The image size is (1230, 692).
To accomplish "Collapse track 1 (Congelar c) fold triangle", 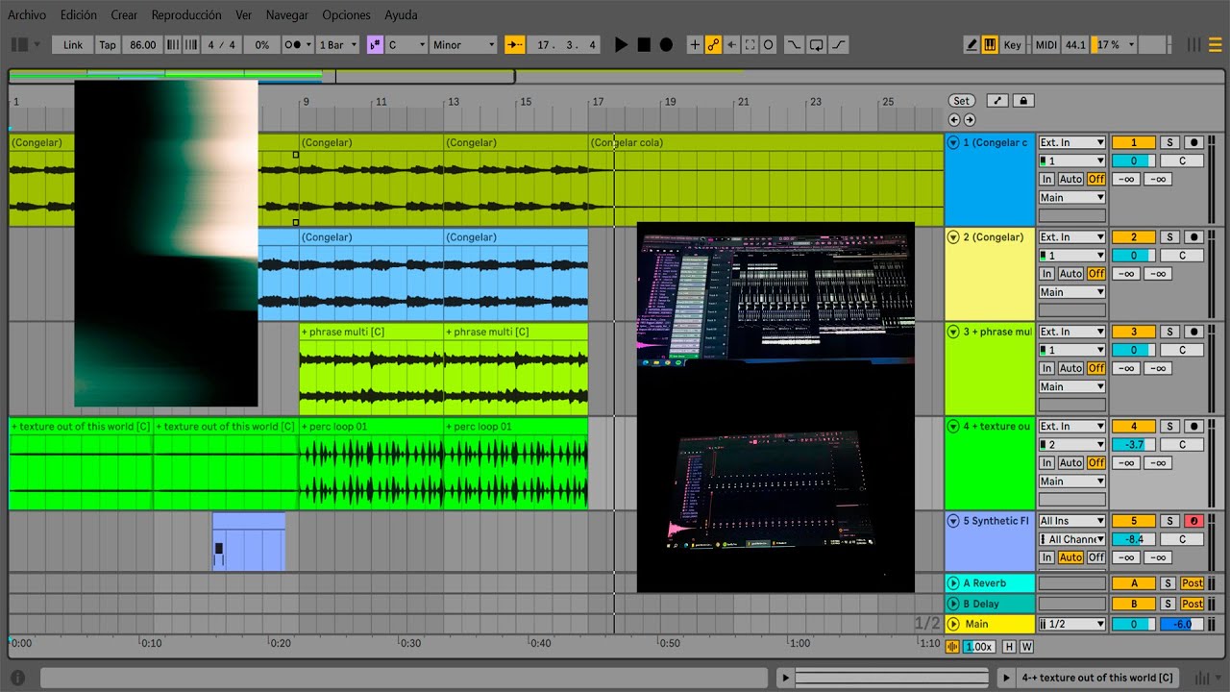I will (x=953, y=142).
